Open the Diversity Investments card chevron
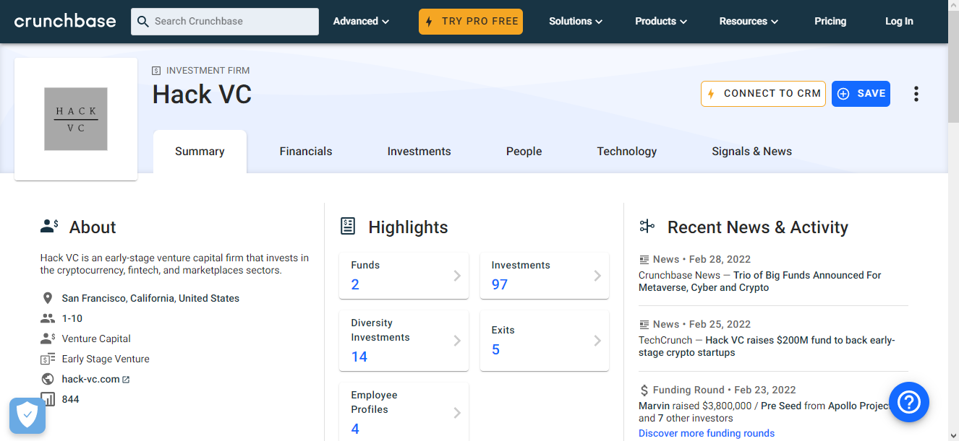This screenshot has width=959, height=441. 457,341
